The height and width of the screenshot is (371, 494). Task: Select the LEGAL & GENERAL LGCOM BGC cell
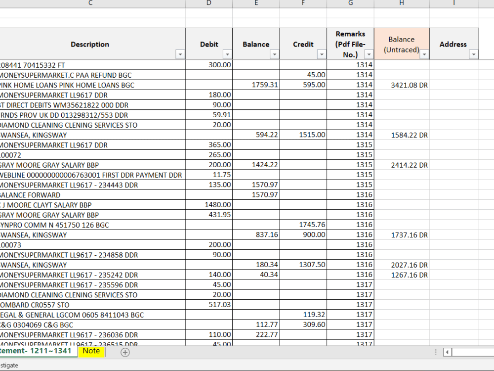click(92, 315)
